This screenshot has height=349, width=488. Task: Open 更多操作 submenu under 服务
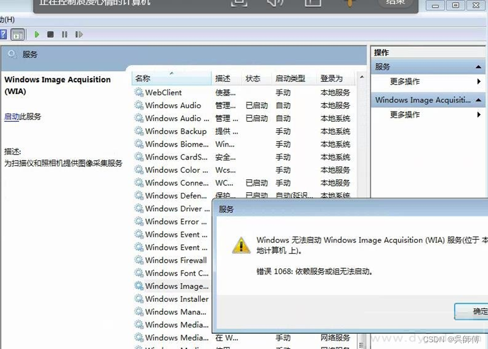point(428,82)
